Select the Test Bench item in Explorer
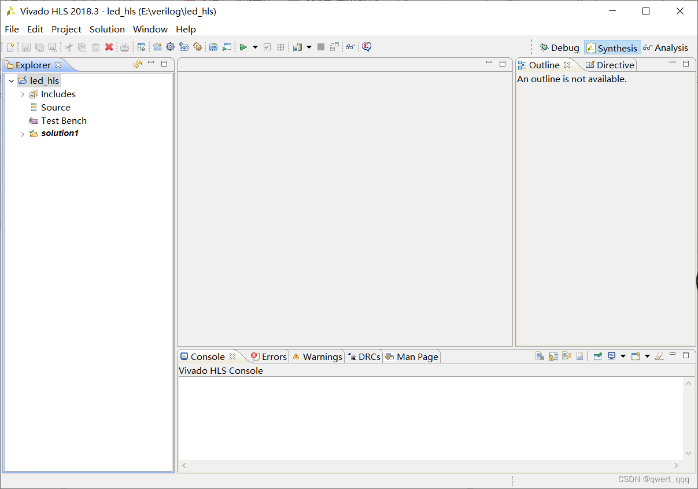 coord(58,121)
